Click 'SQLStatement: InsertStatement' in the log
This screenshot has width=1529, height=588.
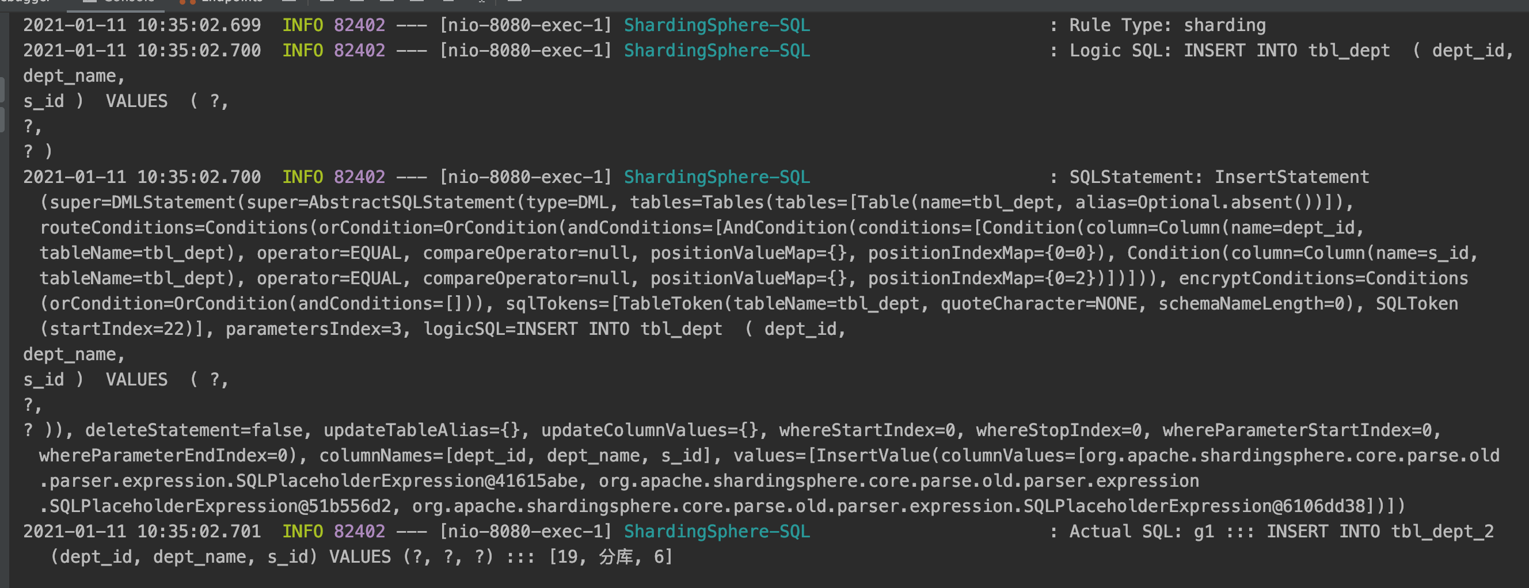pos(1219,177)
